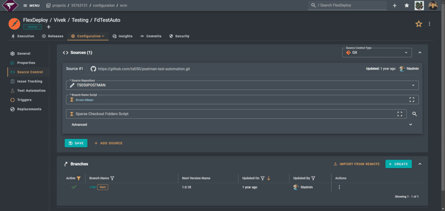Click the Next Version Name column header
The width and height of the screenshot is (445, 211).
coord(196,178)
